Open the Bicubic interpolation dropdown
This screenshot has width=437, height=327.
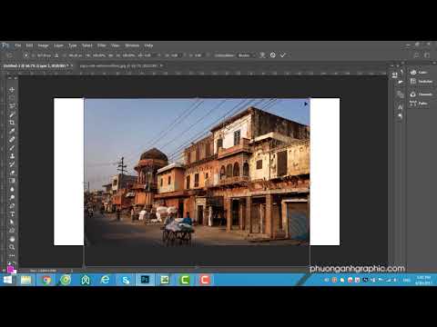coord(246,55)
